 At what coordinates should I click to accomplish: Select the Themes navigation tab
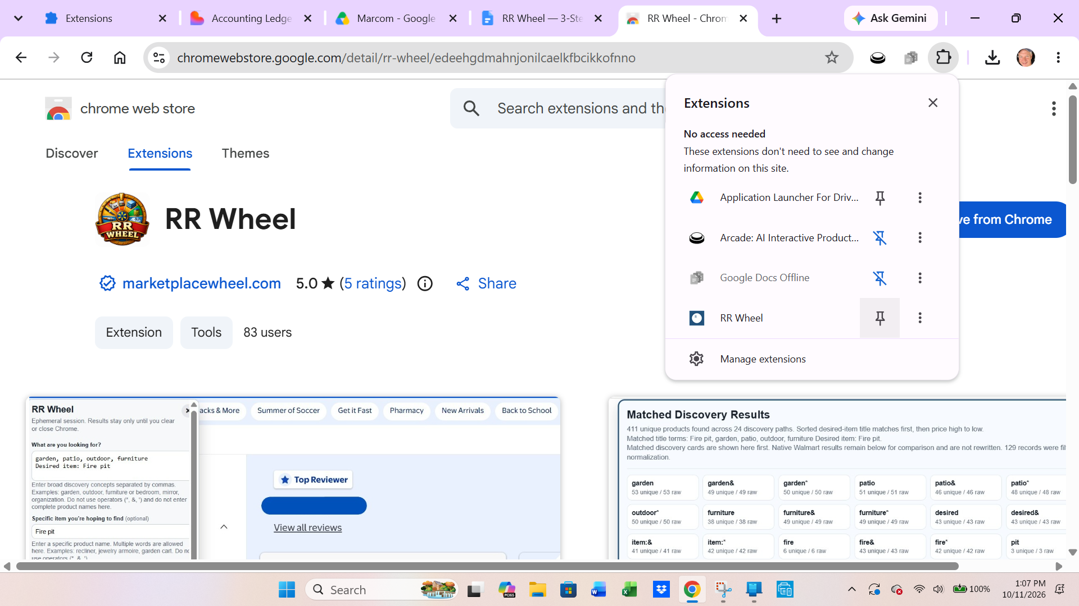[245, 153]
